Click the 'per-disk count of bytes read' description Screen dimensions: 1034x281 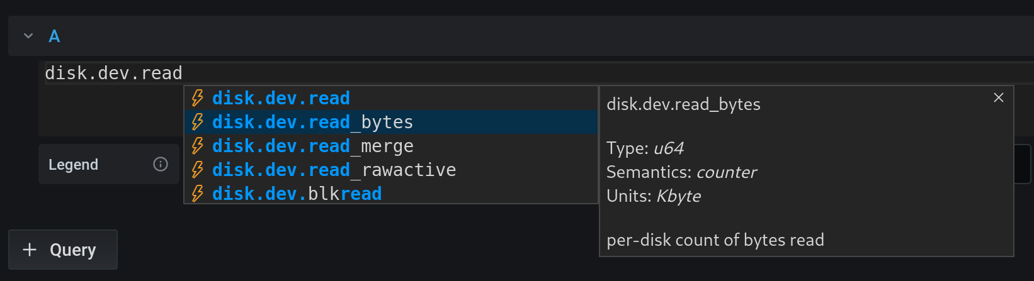click(715, 240)
